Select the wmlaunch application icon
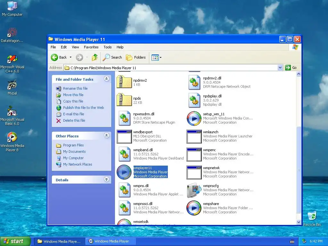The height and width of the screenshot is (246, 328). point(194,136)
